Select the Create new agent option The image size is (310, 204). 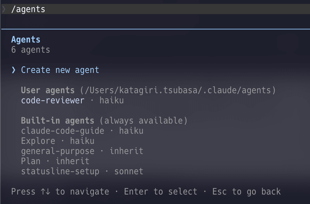[x=60, y=70]
